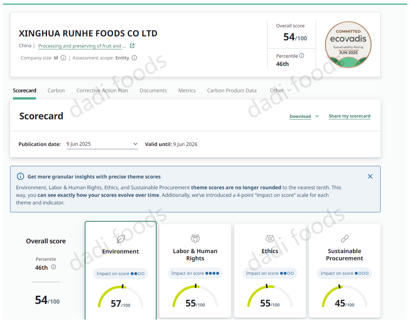Switch to the Carbon tab
Screen dimensions: 409x327
coord(56,91)
